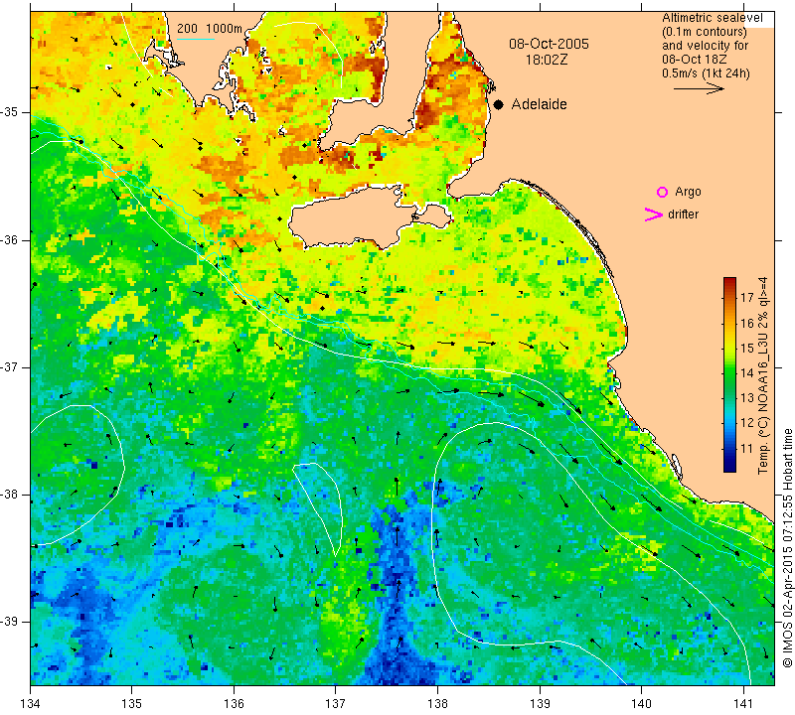
Task: Click the '-36' latitude axis label
Action: (x=9, y=239)
